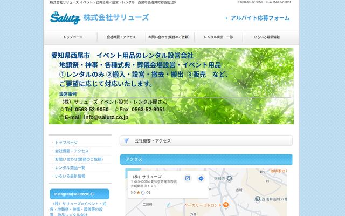Viewport: 345px width, 216px height.
Task: Click the arrow icon before アルバイト応募フォーム
Action: click(x=226, y=18)
